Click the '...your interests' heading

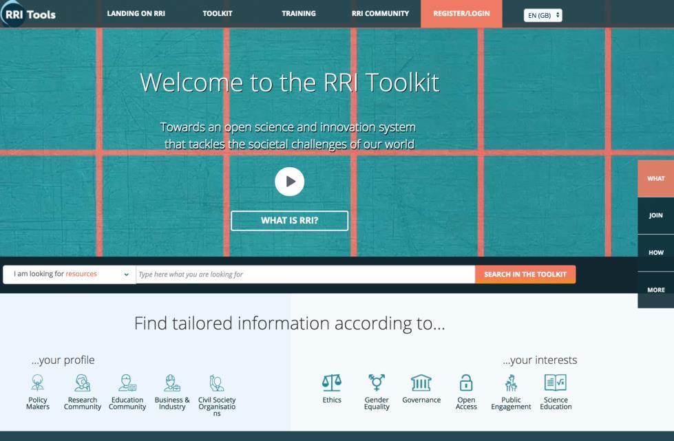[540, 360]
